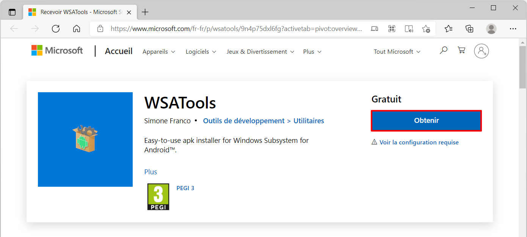The image size is (527, 237).
Task: Maximize the browser window
Action: [493, 8]
